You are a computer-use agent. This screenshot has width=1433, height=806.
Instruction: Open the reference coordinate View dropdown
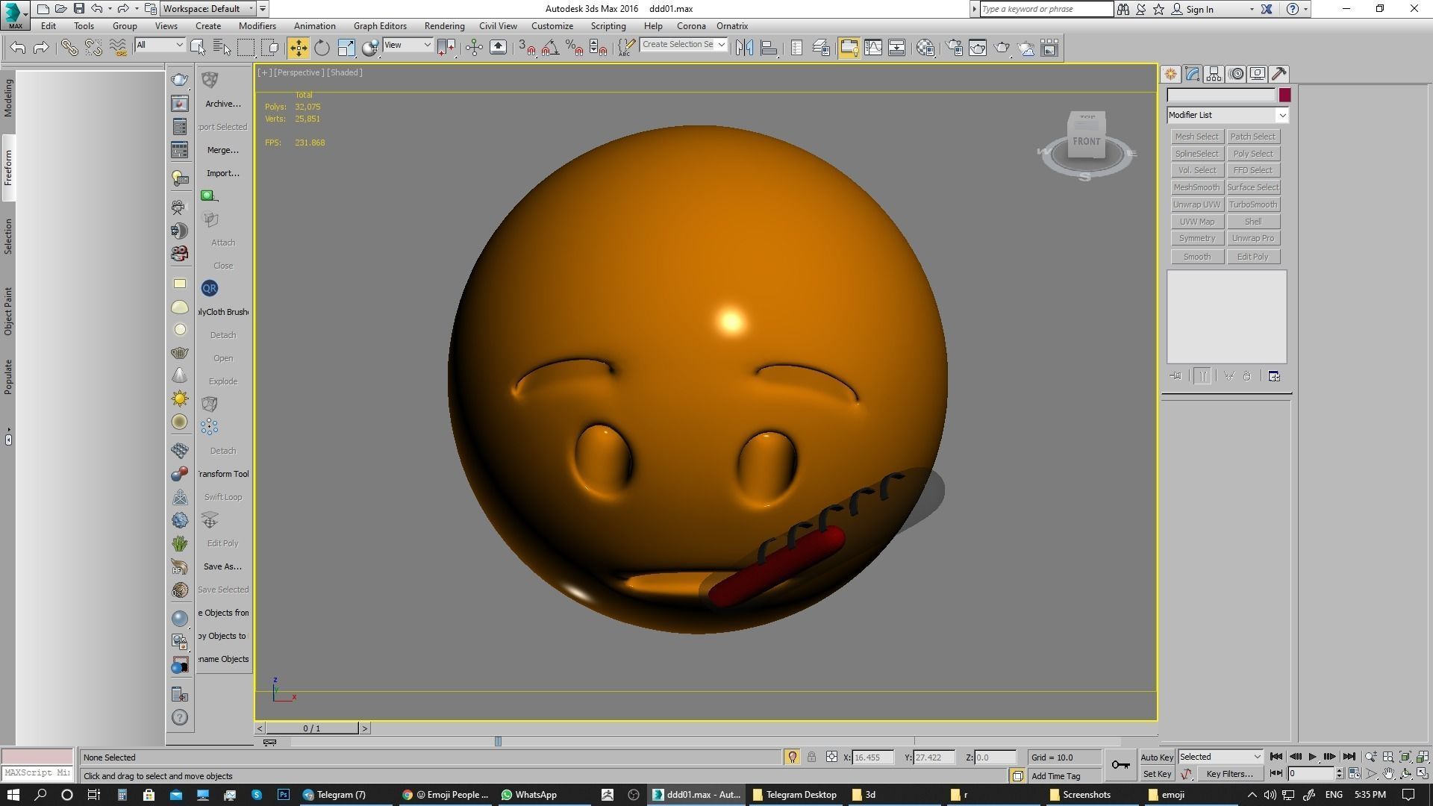tap(408, 45)
